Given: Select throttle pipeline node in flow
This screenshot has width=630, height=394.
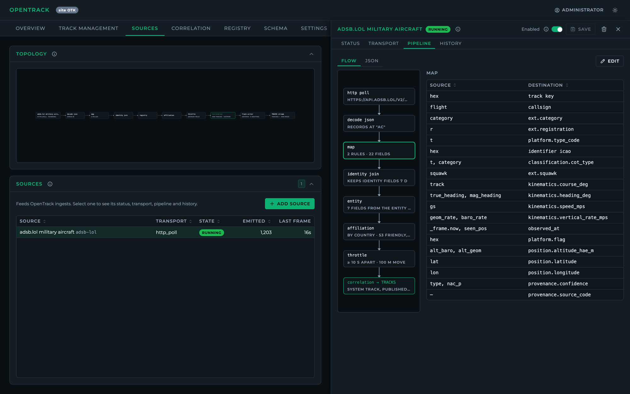Looking at the screenshot, I should coord(379,259).
